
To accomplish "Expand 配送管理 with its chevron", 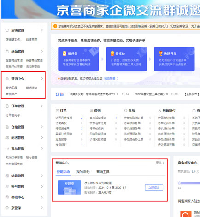I will tap(42, 138).
